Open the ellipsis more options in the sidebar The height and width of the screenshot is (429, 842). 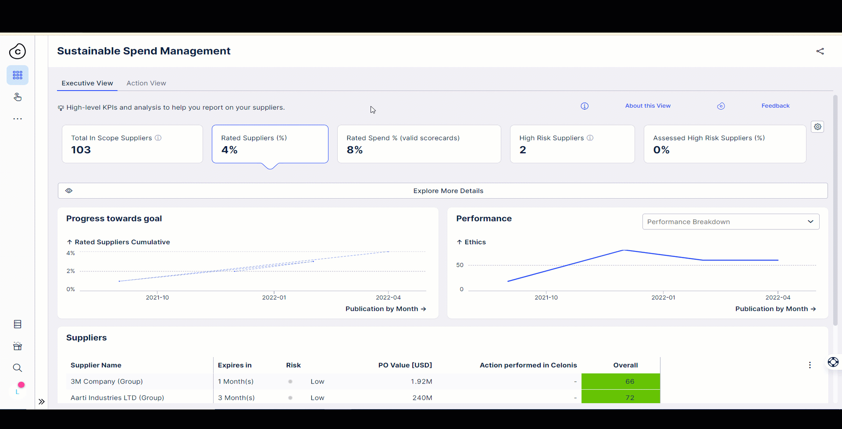tap(18, 119)
